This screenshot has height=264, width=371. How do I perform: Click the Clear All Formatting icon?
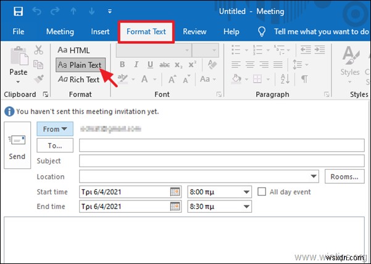pos(212,65)
